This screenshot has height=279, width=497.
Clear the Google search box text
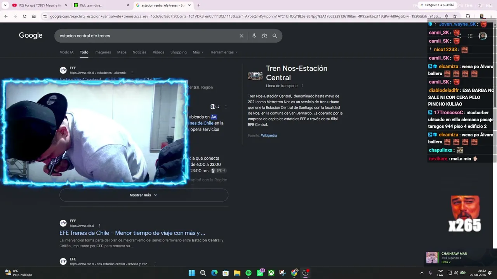point(242,36)
